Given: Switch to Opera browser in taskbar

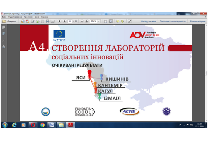Looking at the screenshot, I should tap(33, 125).
